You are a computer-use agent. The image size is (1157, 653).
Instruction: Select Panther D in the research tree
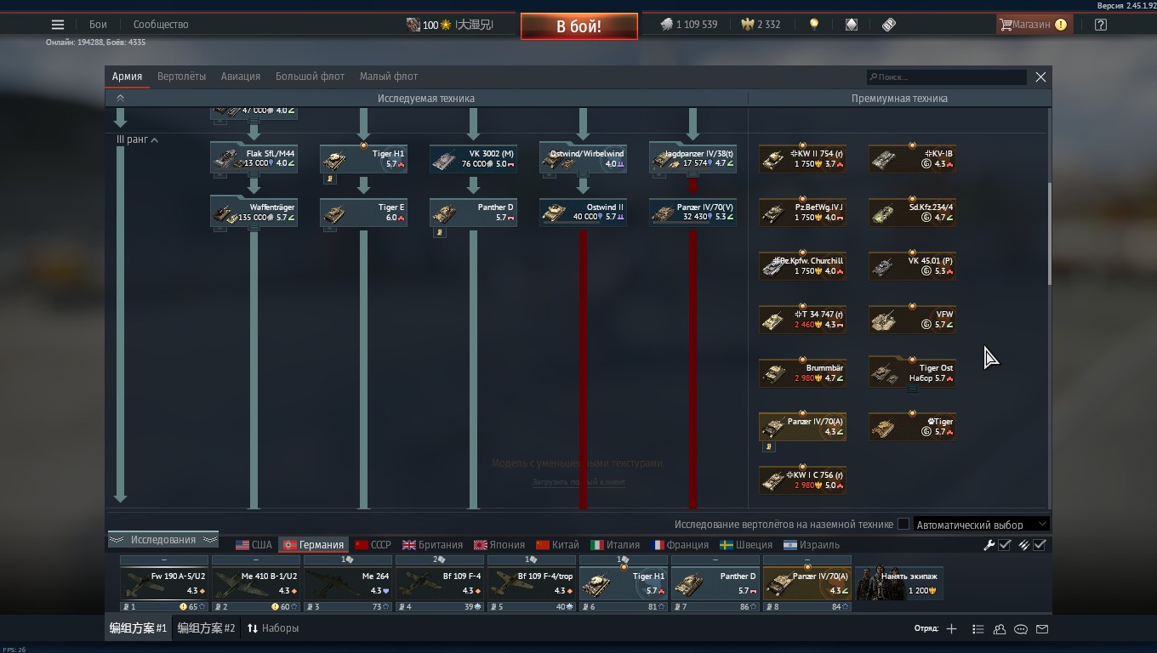[x=473, y=212]
